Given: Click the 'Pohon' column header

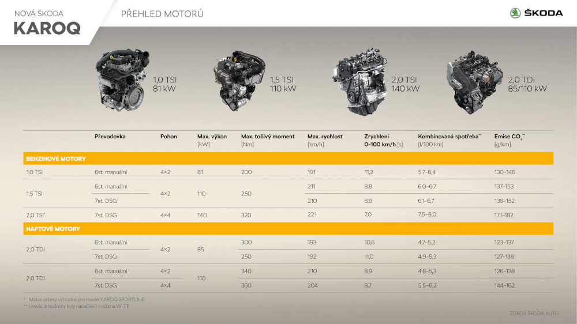Looking at the screenshot, I should 168,137.
